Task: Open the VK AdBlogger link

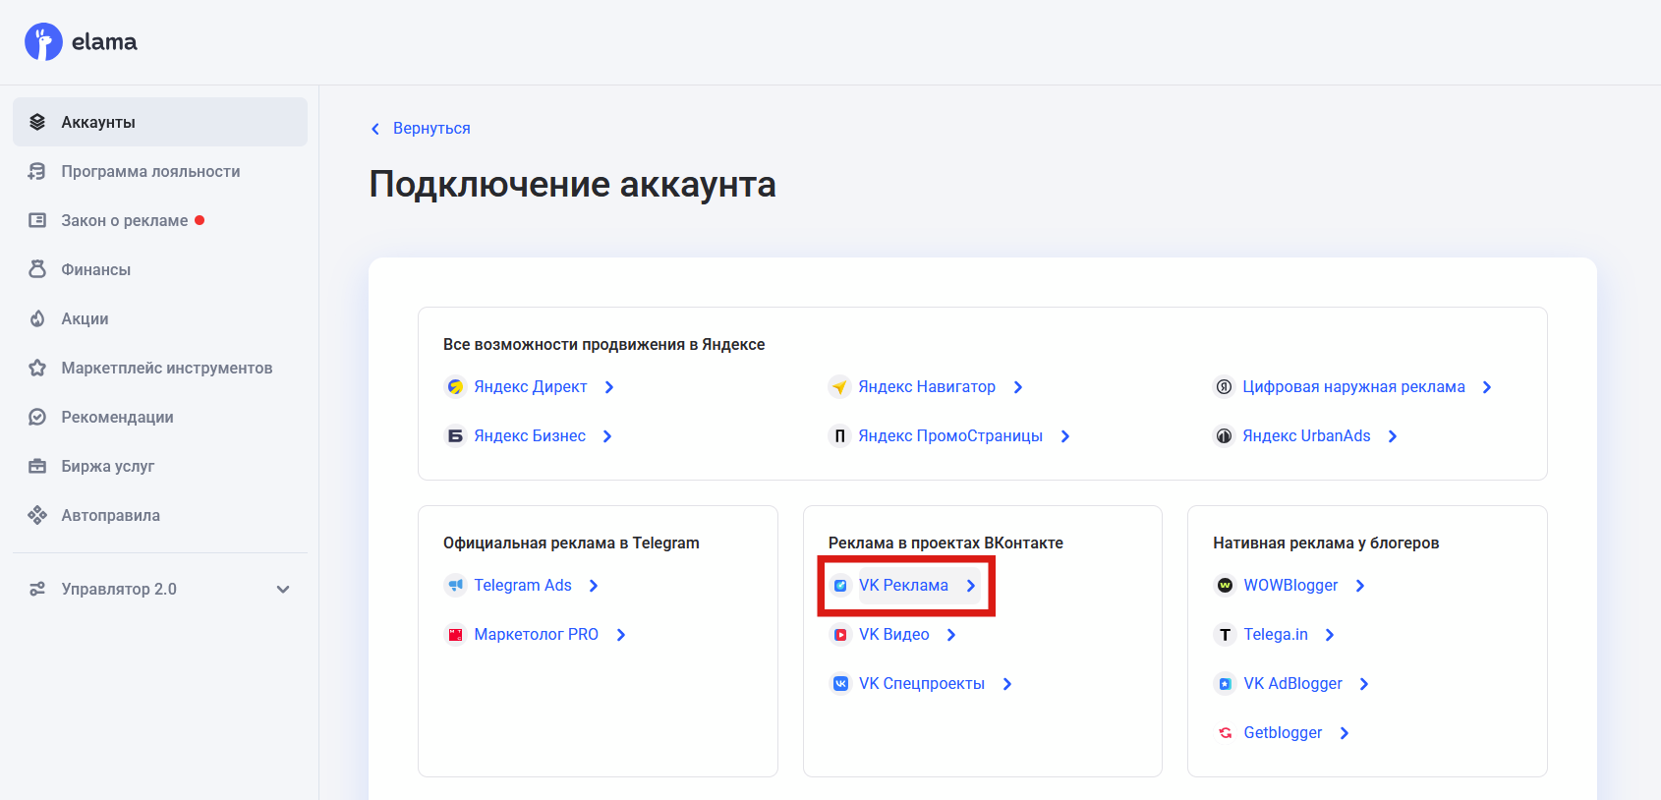Action: coord(1292,684)
